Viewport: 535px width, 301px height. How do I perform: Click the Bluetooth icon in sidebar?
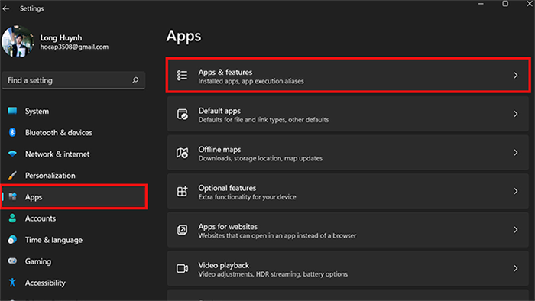(x=13, y=132)
